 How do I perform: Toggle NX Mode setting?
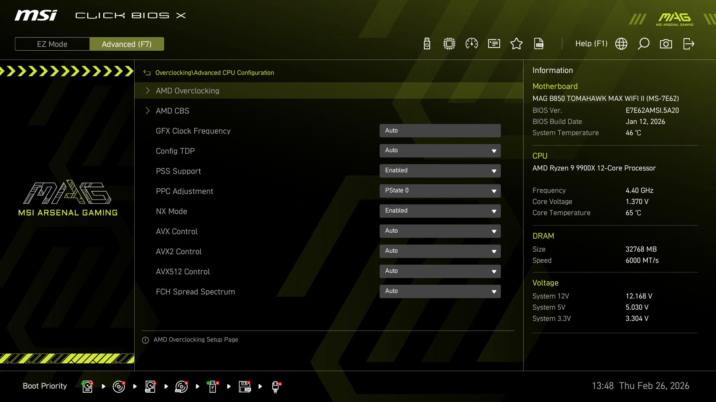click(440, 211)
